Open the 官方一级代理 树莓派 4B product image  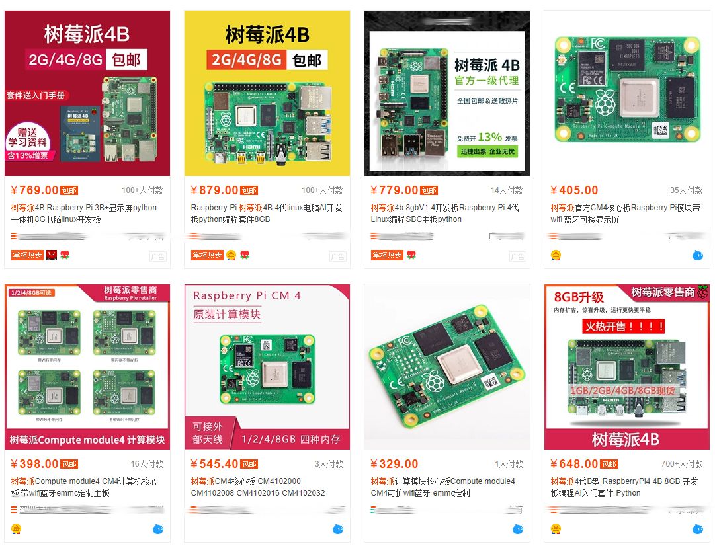click(x=447, y=93)
